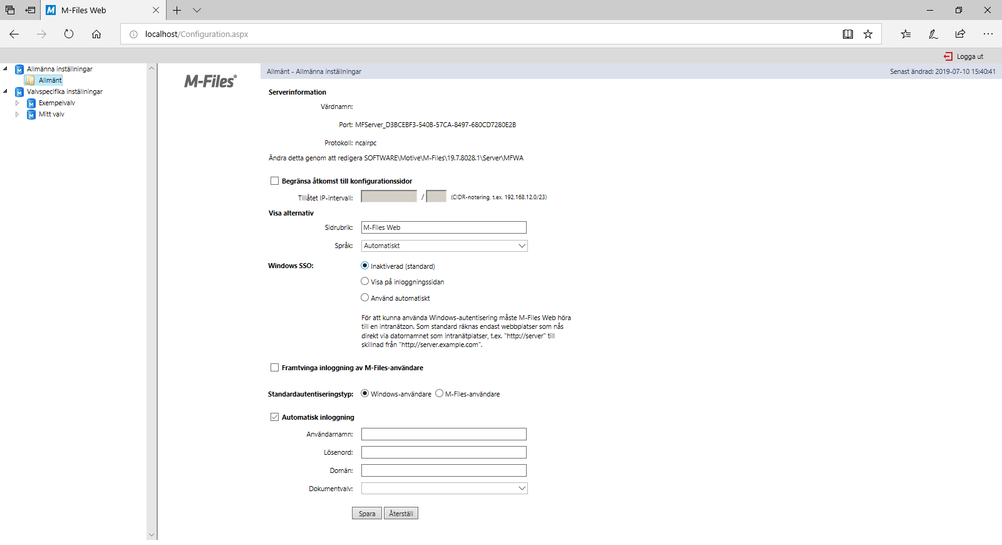Screen dimensions: 1002x545
Task: Select Valvspecifika inställningar tree label
Action: (65, 91)
